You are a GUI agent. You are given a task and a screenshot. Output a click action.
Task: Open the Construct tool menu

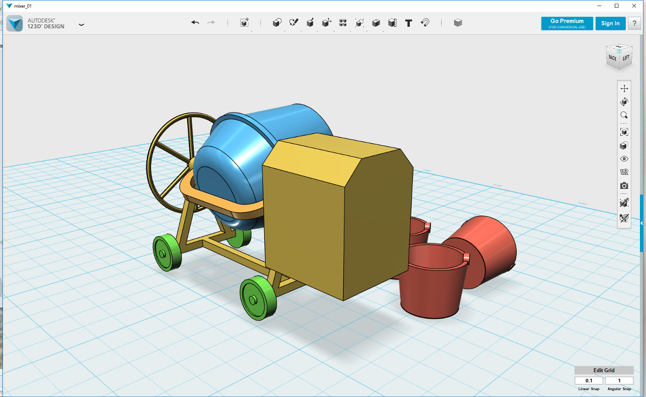coord(310,23)
